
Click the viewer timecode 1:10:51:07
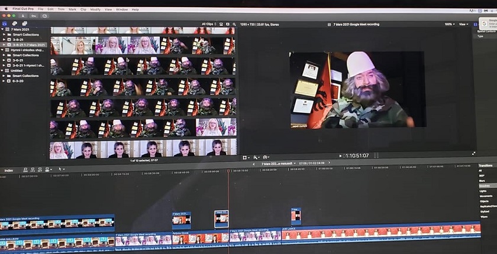(356, 155)
